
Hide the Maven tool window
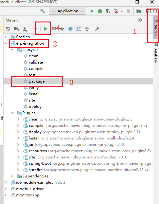pos(149,20)
